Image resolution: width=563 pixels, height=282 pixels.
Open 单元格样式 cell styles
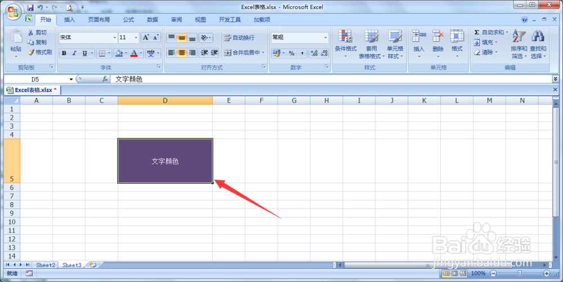(395, 44)
